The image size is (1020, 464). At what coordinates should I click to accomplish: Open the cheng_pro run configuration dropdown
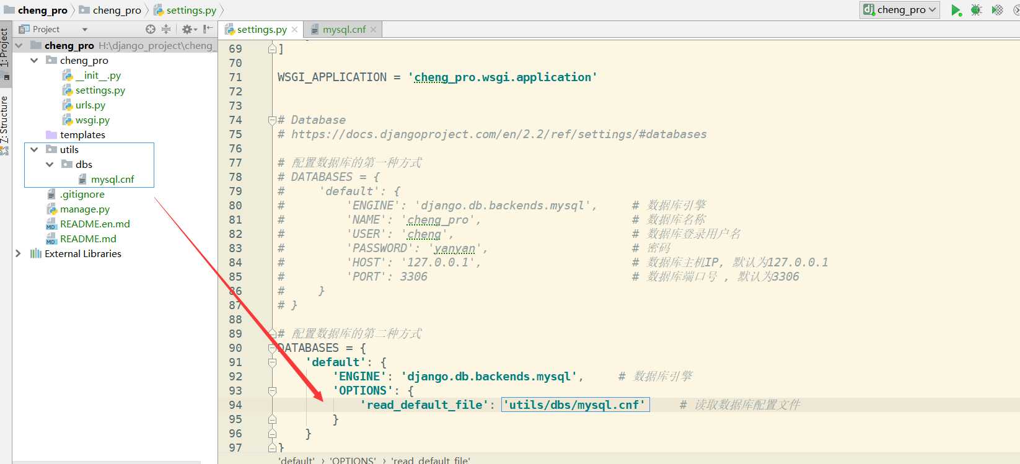[900, 9]
